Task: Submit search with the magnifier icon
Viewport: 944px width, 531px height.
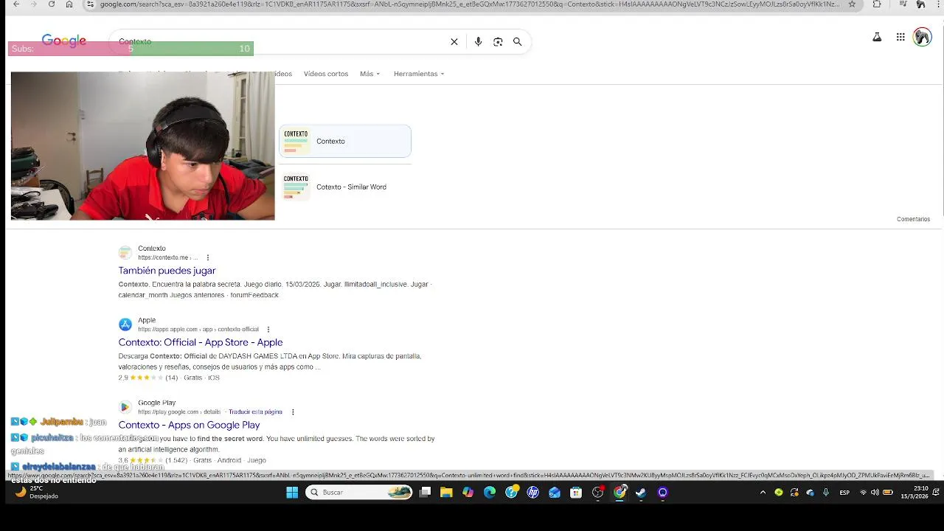Action: tap(518, 42)
